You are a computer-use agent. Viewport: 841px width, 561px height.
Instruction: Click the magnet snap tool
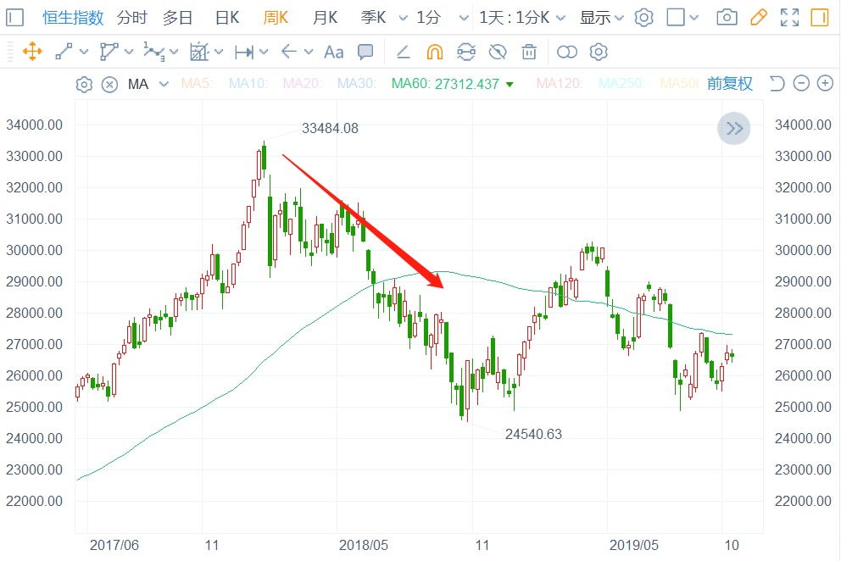click(434, 52)
